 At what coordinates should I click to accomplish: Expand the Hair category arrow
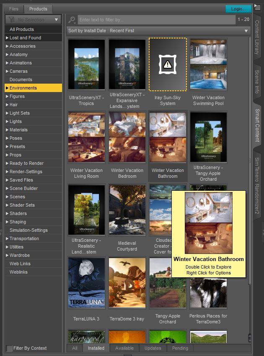(7, 105)
